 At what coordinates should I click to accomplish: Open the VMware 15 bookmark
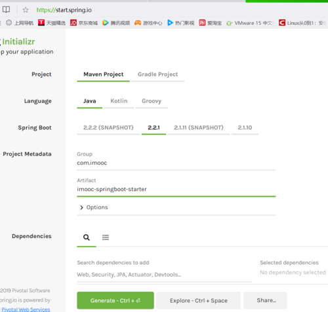(250, 23)
